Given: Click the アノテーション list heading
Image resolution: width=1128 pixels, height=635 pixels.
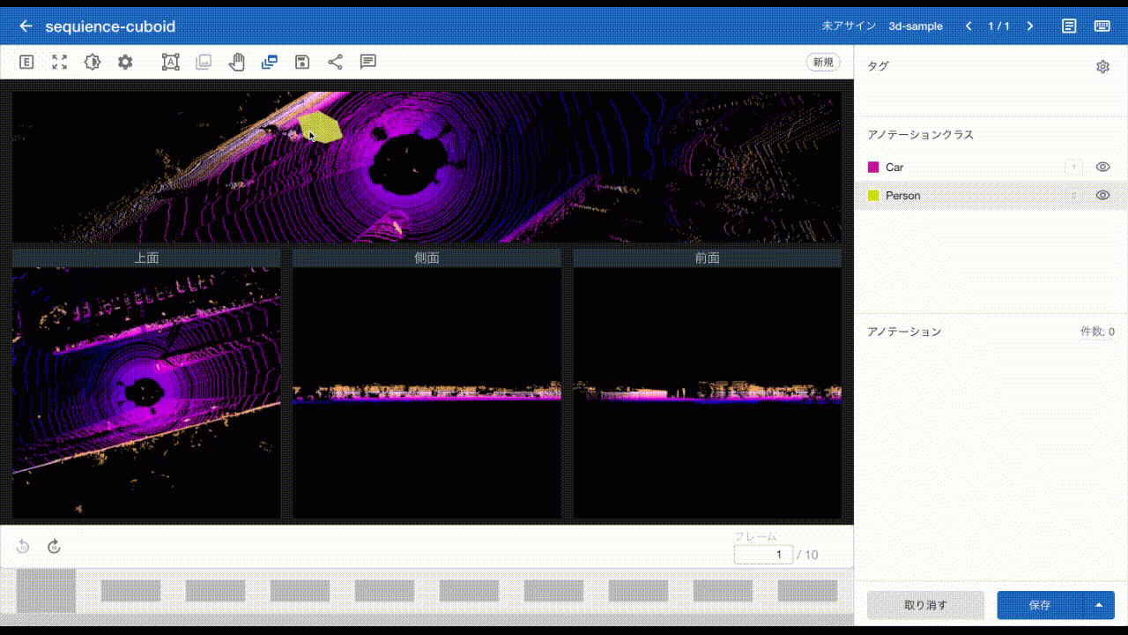Looking at the screenshot, I should [x=904, y=332].
